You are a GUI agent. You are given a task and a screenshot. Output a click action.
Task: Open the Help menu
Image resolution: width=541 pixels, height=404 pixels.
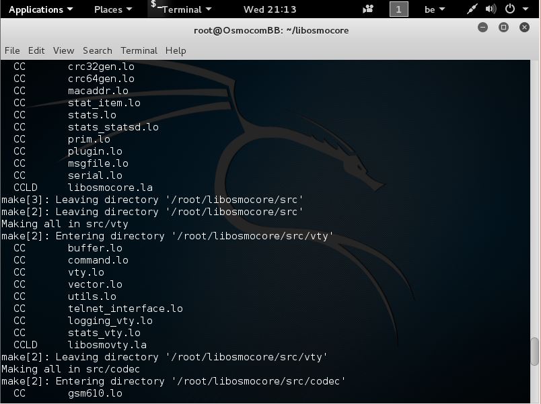[176, 50]
